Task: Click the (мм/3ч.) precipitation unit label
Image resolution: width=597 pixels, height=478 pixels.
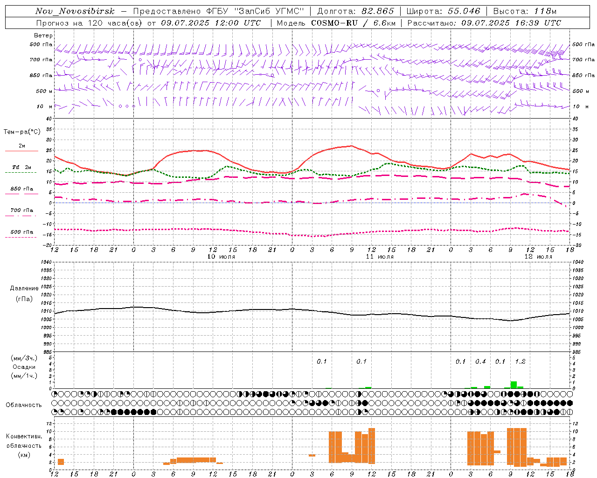Action: tap(24, 358)
